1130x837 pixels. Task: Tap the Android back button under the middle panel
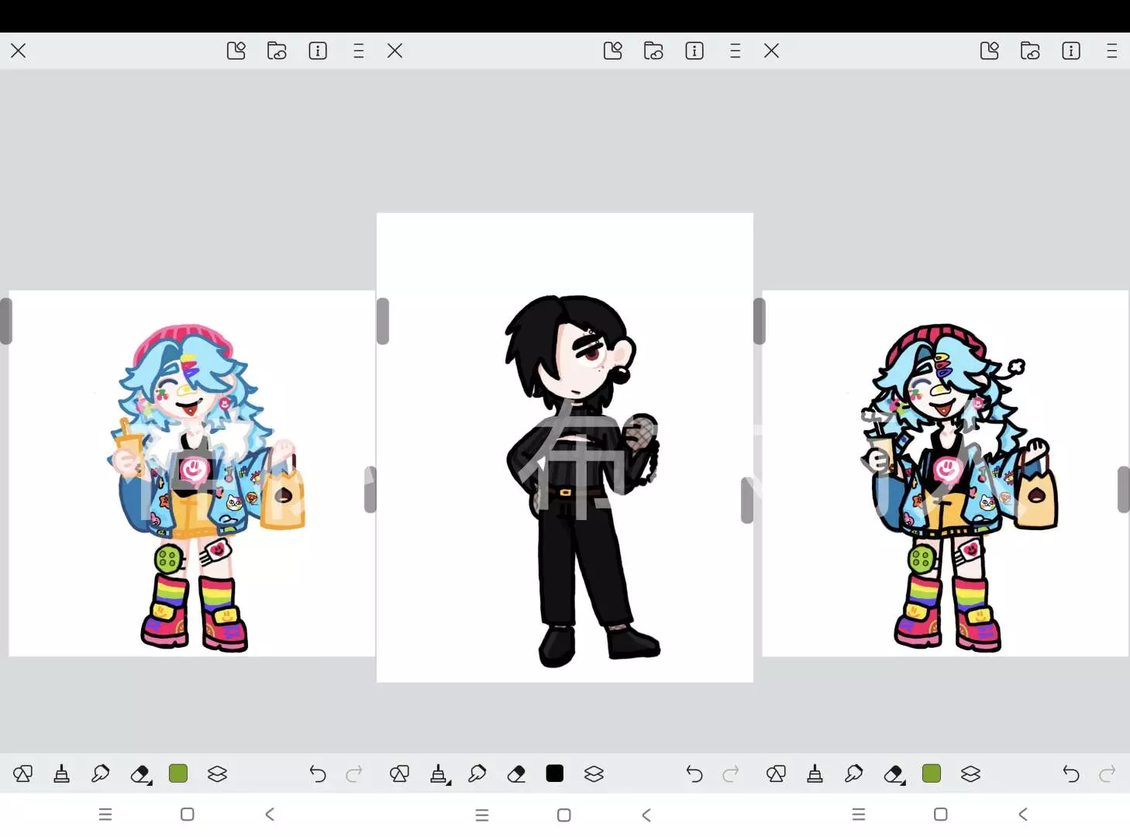coord(646,815)
